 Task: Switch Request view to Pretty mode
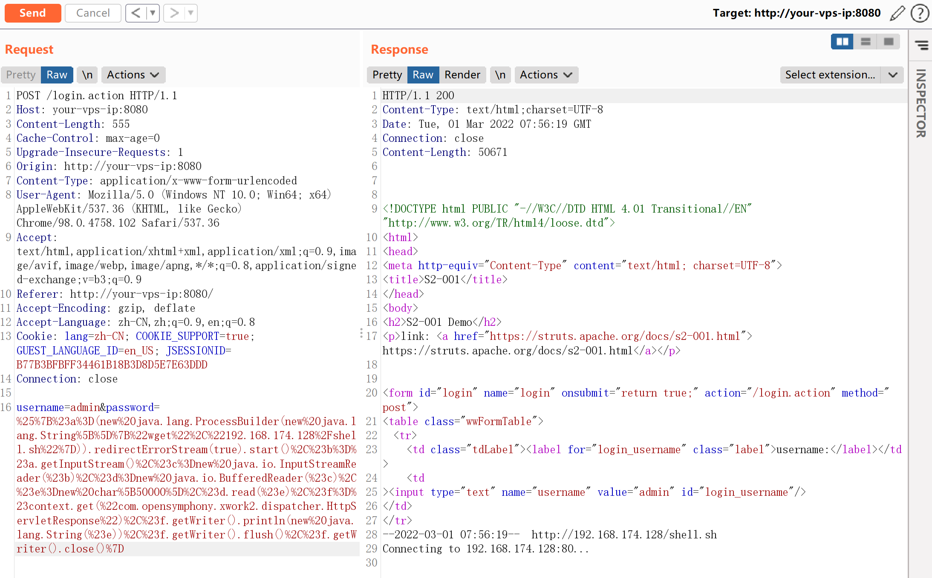(21, 75)
